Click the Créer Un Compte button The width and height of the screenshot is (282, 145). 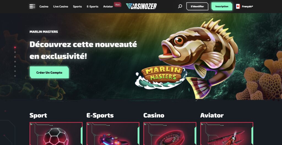tap(49, 72)
